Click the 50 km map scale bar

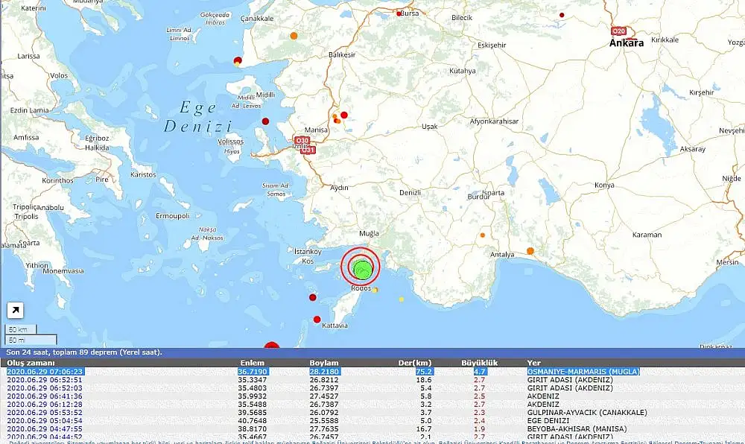(20, 329)
